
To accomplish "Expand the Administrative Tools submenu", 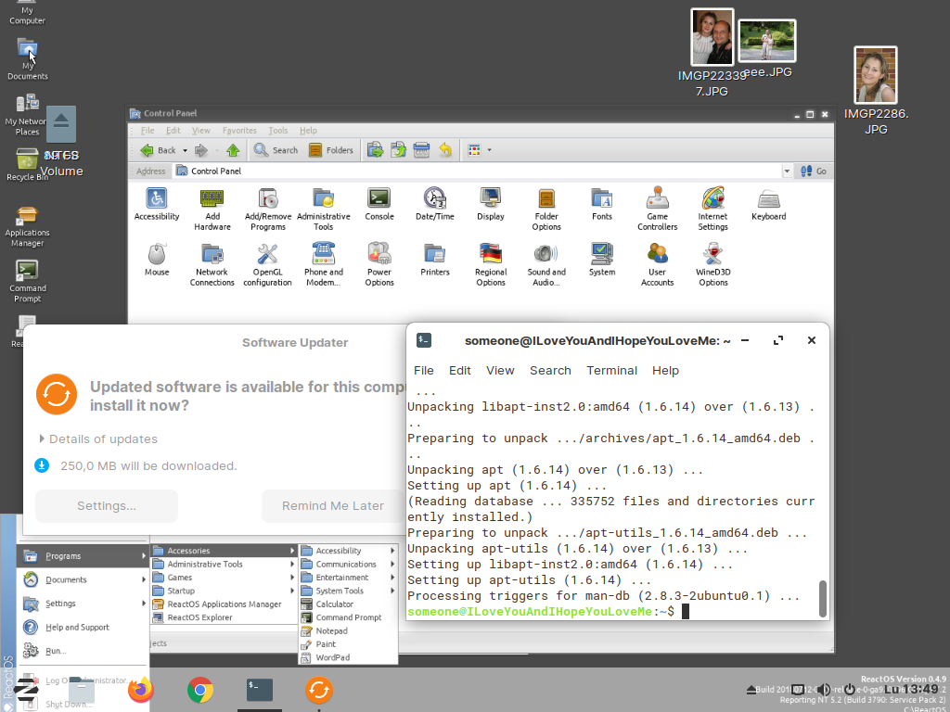I will point(224,564).
